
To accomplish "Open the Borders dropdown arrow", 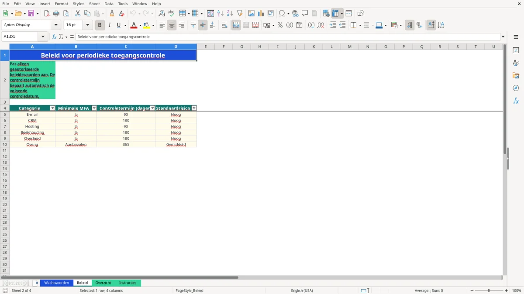I will pyautogui.click(x=360, y=25).
